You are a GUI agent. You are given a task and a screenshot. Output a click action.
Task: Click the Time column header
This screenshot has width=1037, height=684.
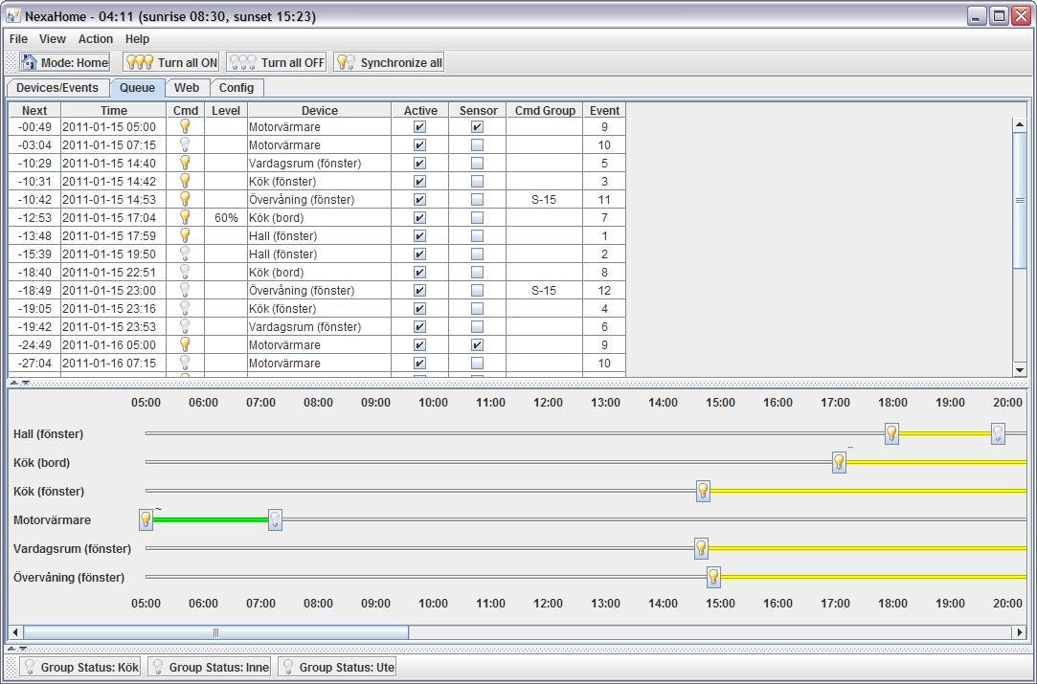point(114,110)
